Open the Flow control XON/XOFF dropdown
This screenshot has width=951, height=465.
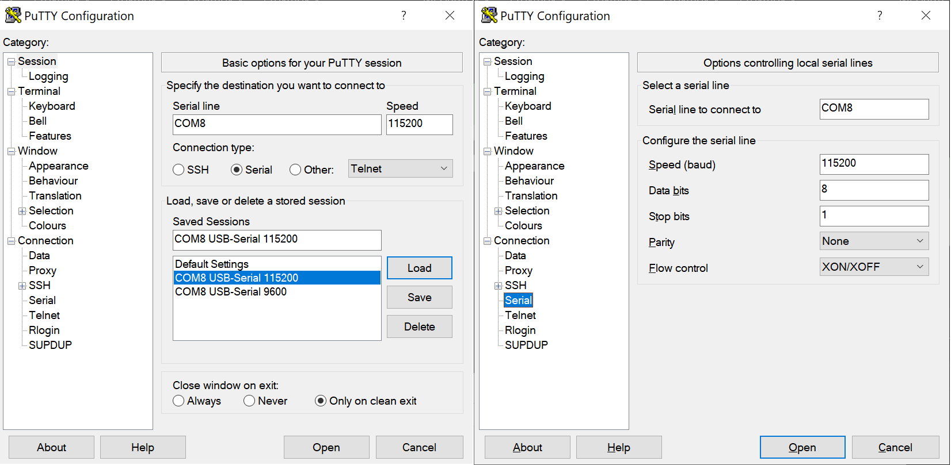pyautogui.click(x=874, y=267)
